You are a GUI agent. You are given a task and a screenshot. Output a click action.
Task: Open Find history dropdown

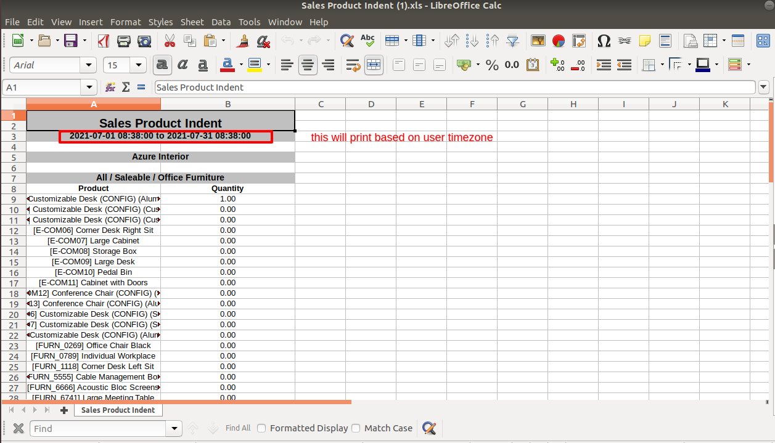point(175,428)
